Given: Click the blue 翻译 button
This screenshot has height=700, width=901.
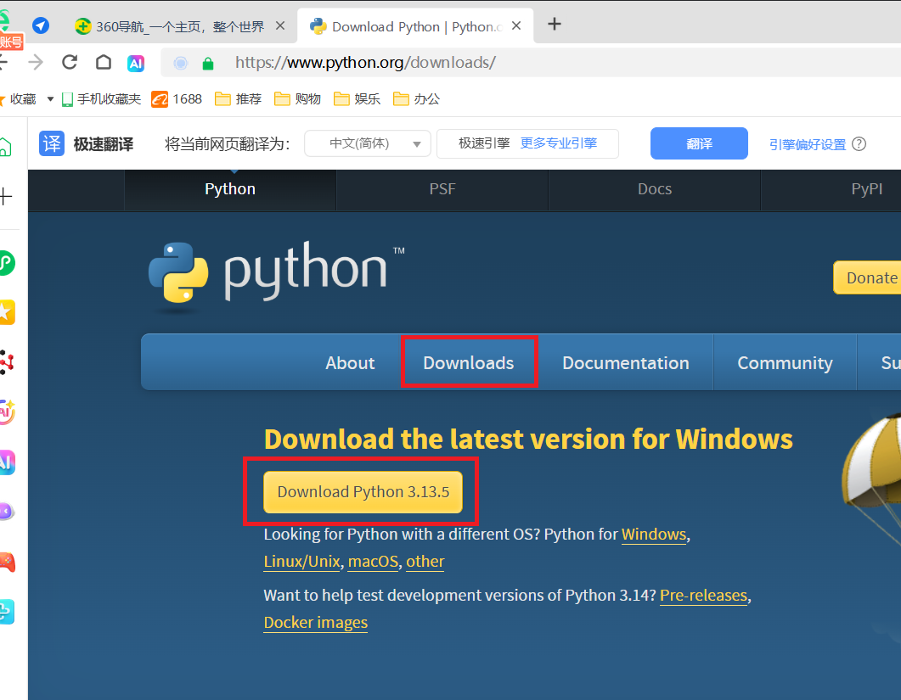Looking at the screenshot, I should click(x=699, y=143).
